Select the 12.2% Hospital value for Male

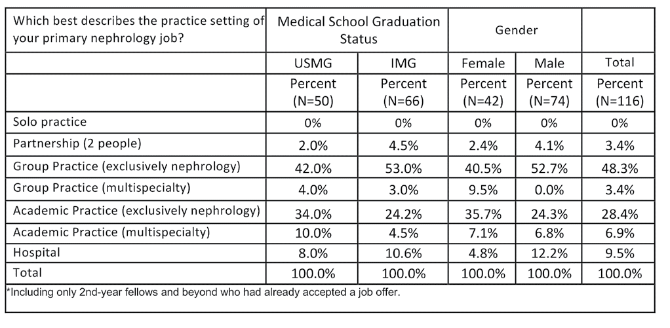549,253
